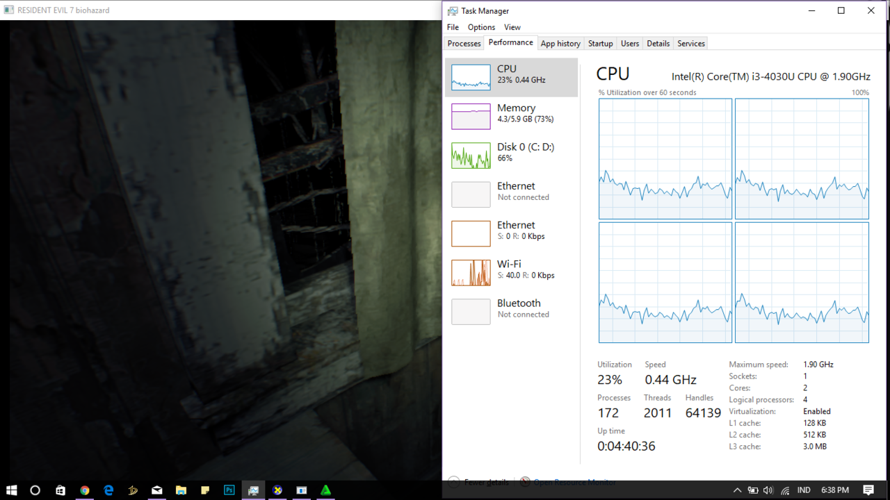890x500 pixels.
Task: Open the Options menu in Task Manager
Action: (x=481, y=27)
